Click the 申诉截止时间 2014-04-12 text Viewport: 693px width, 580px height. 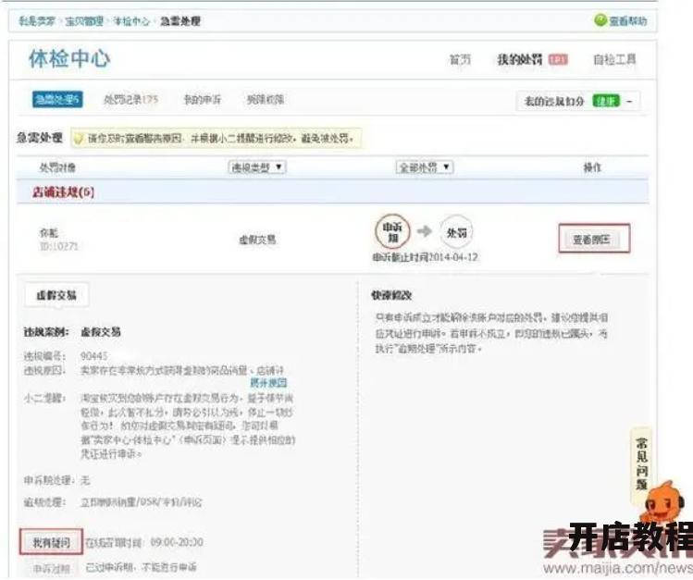pos(426,257)
